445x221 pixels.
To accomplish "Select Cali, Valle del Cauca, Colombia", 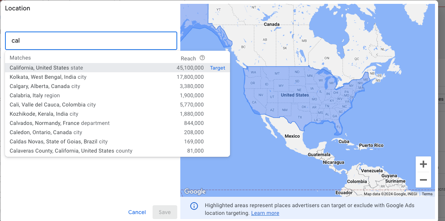I will pyautogui.click(x=118, y=105).
